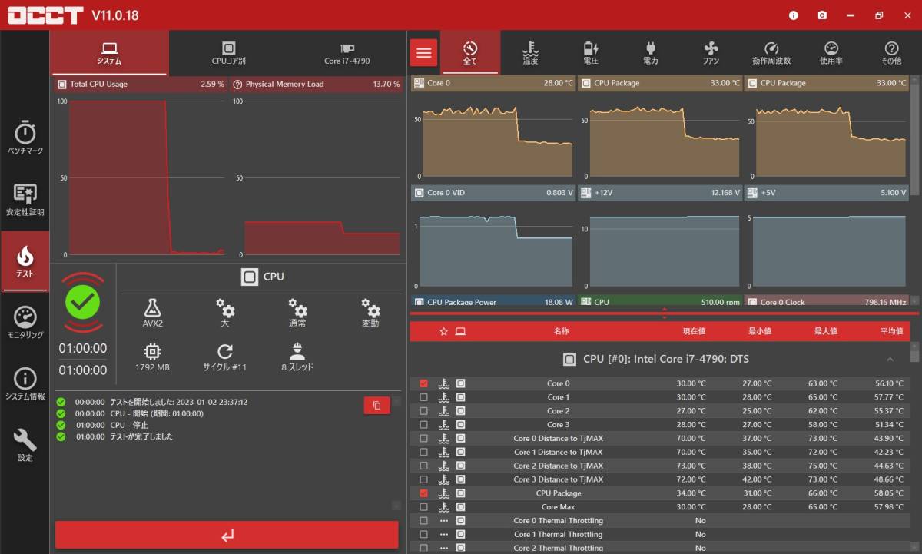Open the その他 other tab
This screenshot has height=554, width=922.
[891, 52]
